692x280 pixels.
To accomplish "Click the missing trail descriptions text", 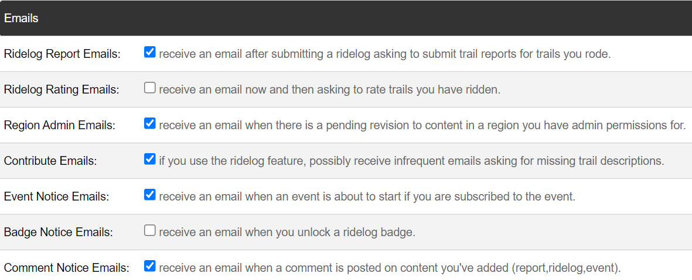I will coord(411,161).
